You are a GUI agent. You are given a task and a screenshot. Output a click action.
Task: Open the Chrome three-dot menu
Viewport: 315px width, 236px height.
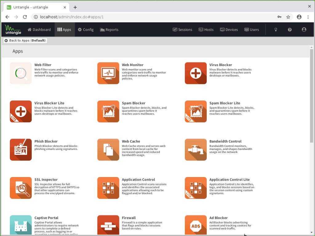(x=308, y=17)
